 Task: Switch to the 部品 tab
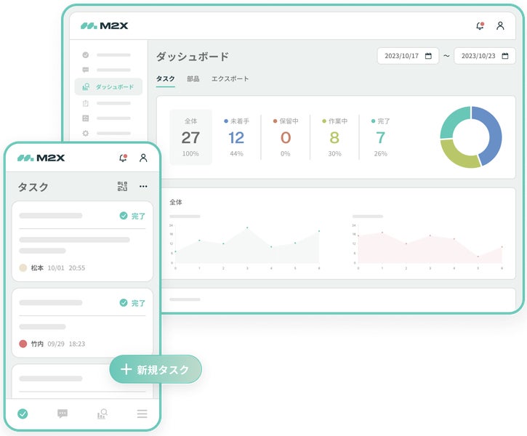[193, 79]
